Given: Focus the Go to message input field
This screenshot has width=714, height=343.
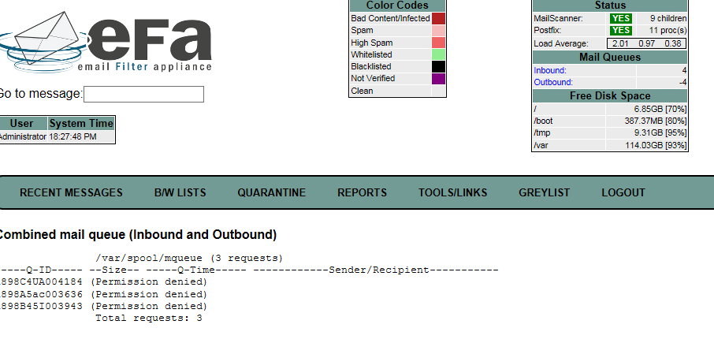Looking at the screenshot, I should point(143,94).
